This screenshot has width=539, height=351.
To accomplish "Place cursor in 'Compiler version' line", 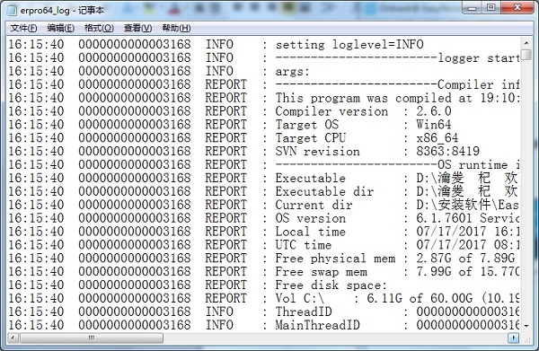I will click(331, 111).
